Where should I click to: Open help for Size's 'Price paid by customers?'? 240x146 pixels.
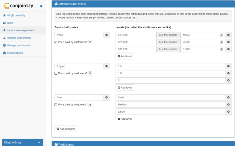(90, 105)
